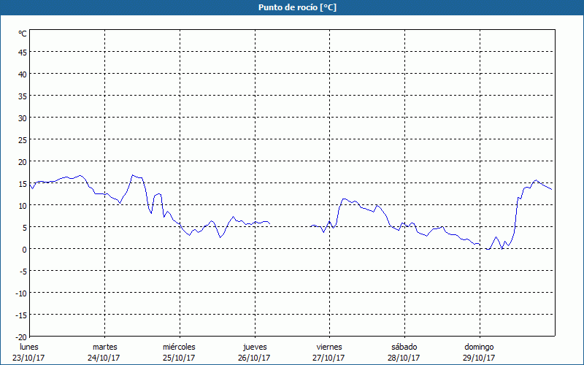This screenshot has width=584, height=365.
Task: Click the 24/10/17 date label
Action: pos(104,358)
